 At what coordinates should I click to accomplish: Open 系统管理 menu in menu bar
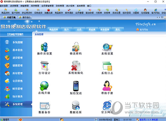tap(81, 6)
